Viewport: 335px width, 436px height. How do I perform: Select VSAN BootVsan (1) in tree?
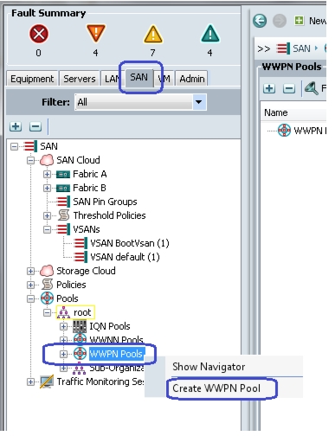pyautogui.click(x=130, y=243)
